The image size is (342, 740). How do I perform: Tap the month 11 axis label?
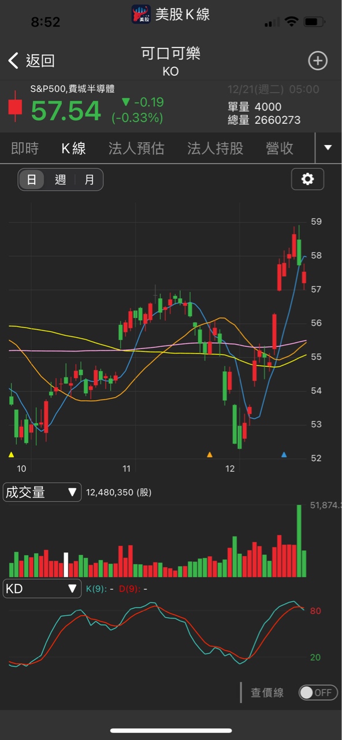(x=126, y=468)
